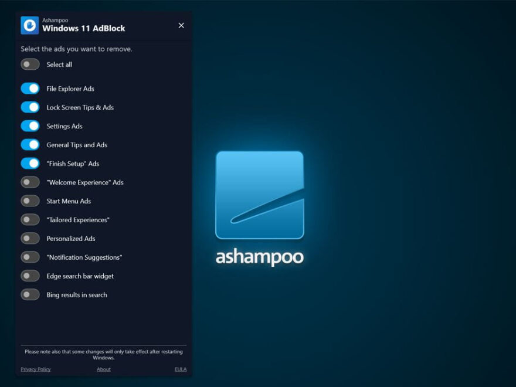Turn off "Finish Setup" Ads toggle
516x387 pixels.
point(30,164)
